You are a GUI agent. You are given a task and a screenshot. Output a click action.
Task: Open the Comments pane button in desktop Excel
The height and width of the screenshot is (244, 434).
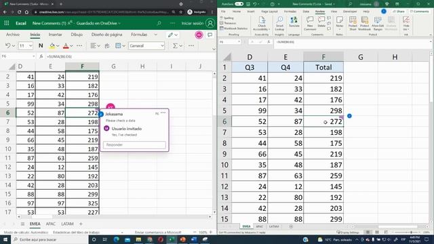click(x=419, y=12)
